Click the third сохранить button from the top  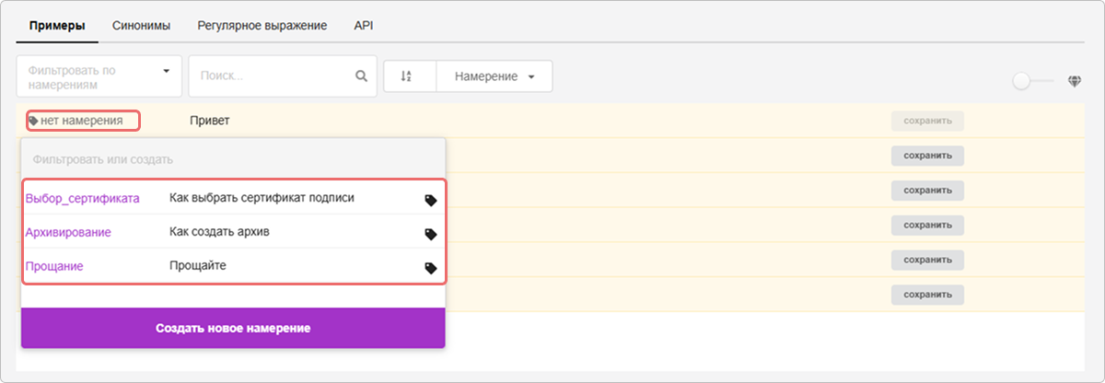coord(927,191)
